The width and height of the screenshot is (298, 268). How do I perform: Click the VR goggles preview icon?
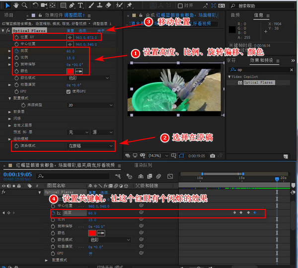[143, 155]
